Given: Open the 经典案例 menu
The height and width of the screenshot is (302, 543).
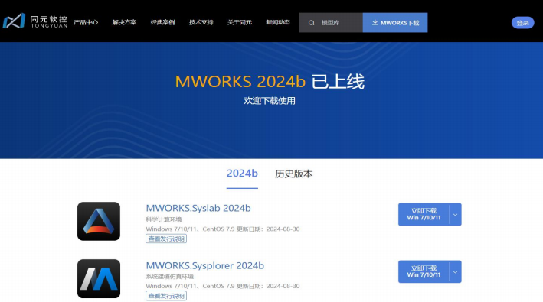Looking at the screenshot, I should [x=163, y=22].
